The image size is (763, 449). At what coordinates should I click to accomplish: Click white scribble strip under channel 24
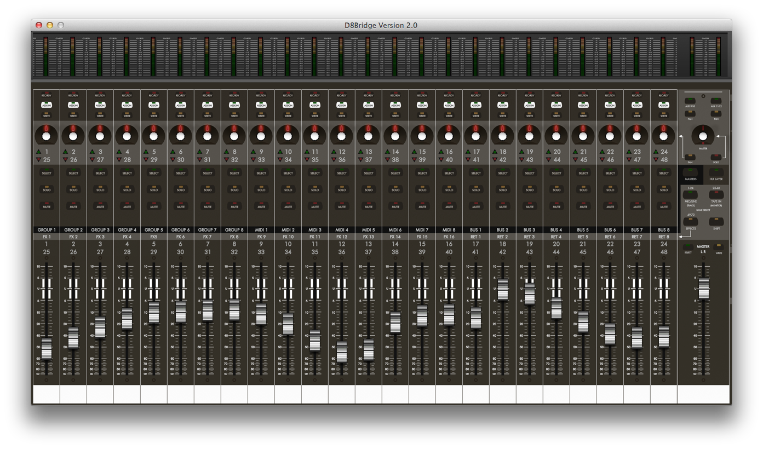click(664, 394)
